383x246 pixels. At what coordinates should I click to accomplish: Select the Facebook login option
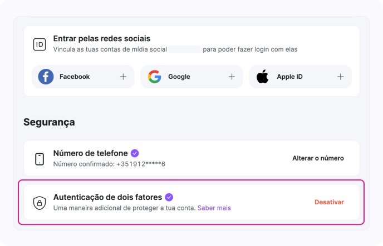pos(75,77)
